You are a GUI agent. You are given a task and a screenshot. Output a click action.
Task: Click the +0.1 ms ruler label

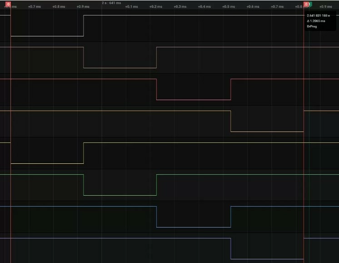coord(131,7)
